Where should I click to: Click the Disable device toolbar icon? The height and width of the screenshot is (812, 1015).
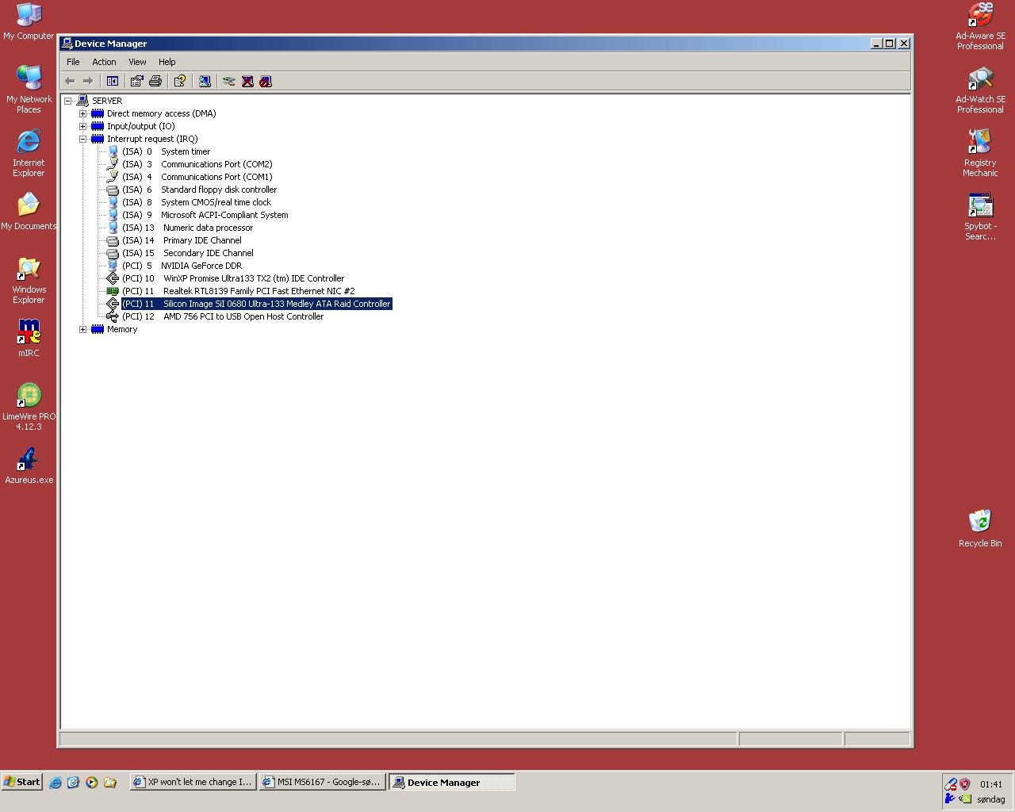pyautogui.click(x=266, y=81)
